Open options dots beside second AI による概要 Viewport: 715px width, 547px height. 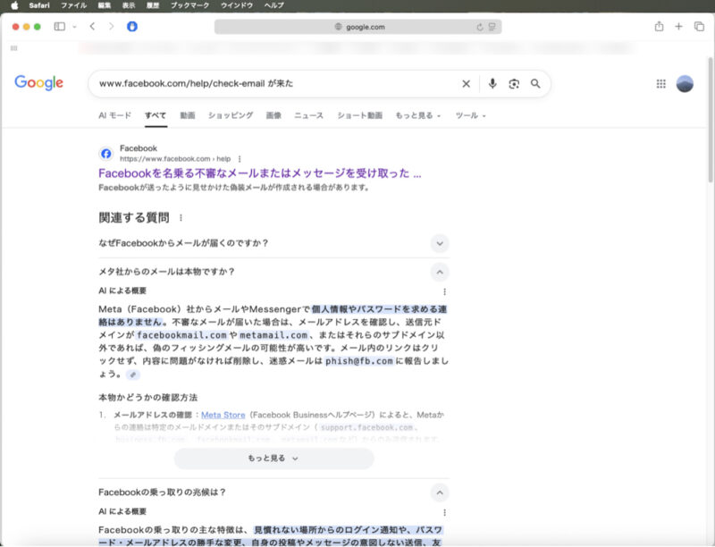click(444, 512)
